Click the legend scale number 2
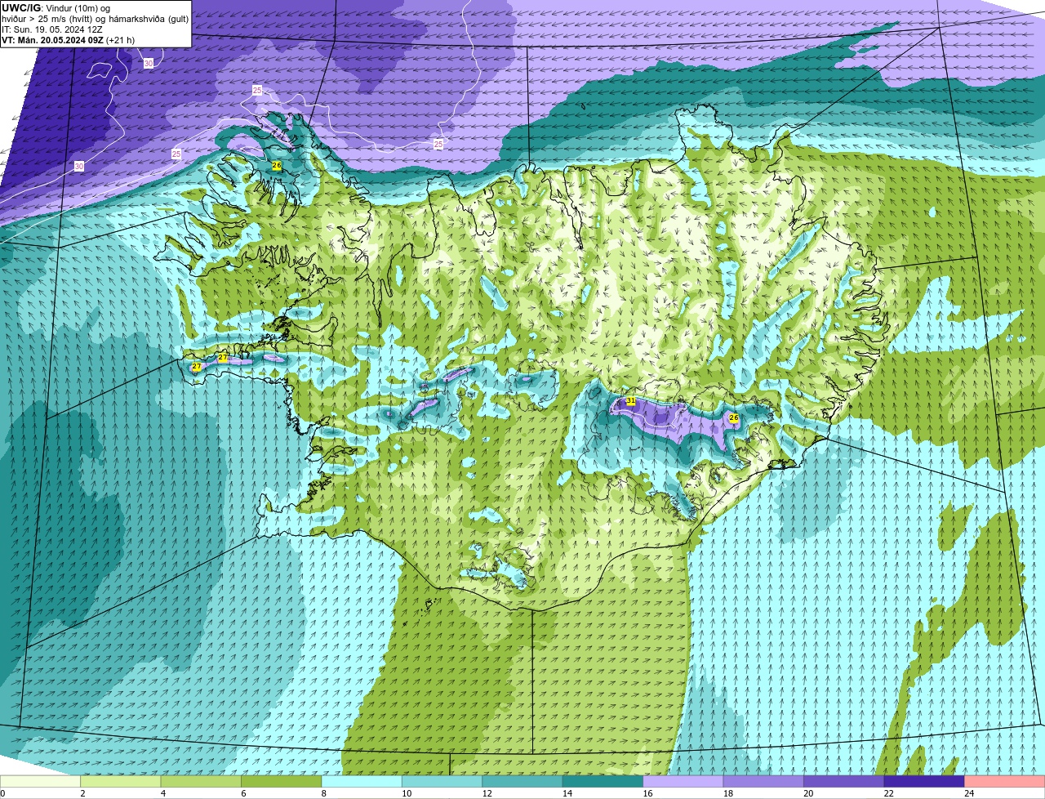 coord(82,793)
